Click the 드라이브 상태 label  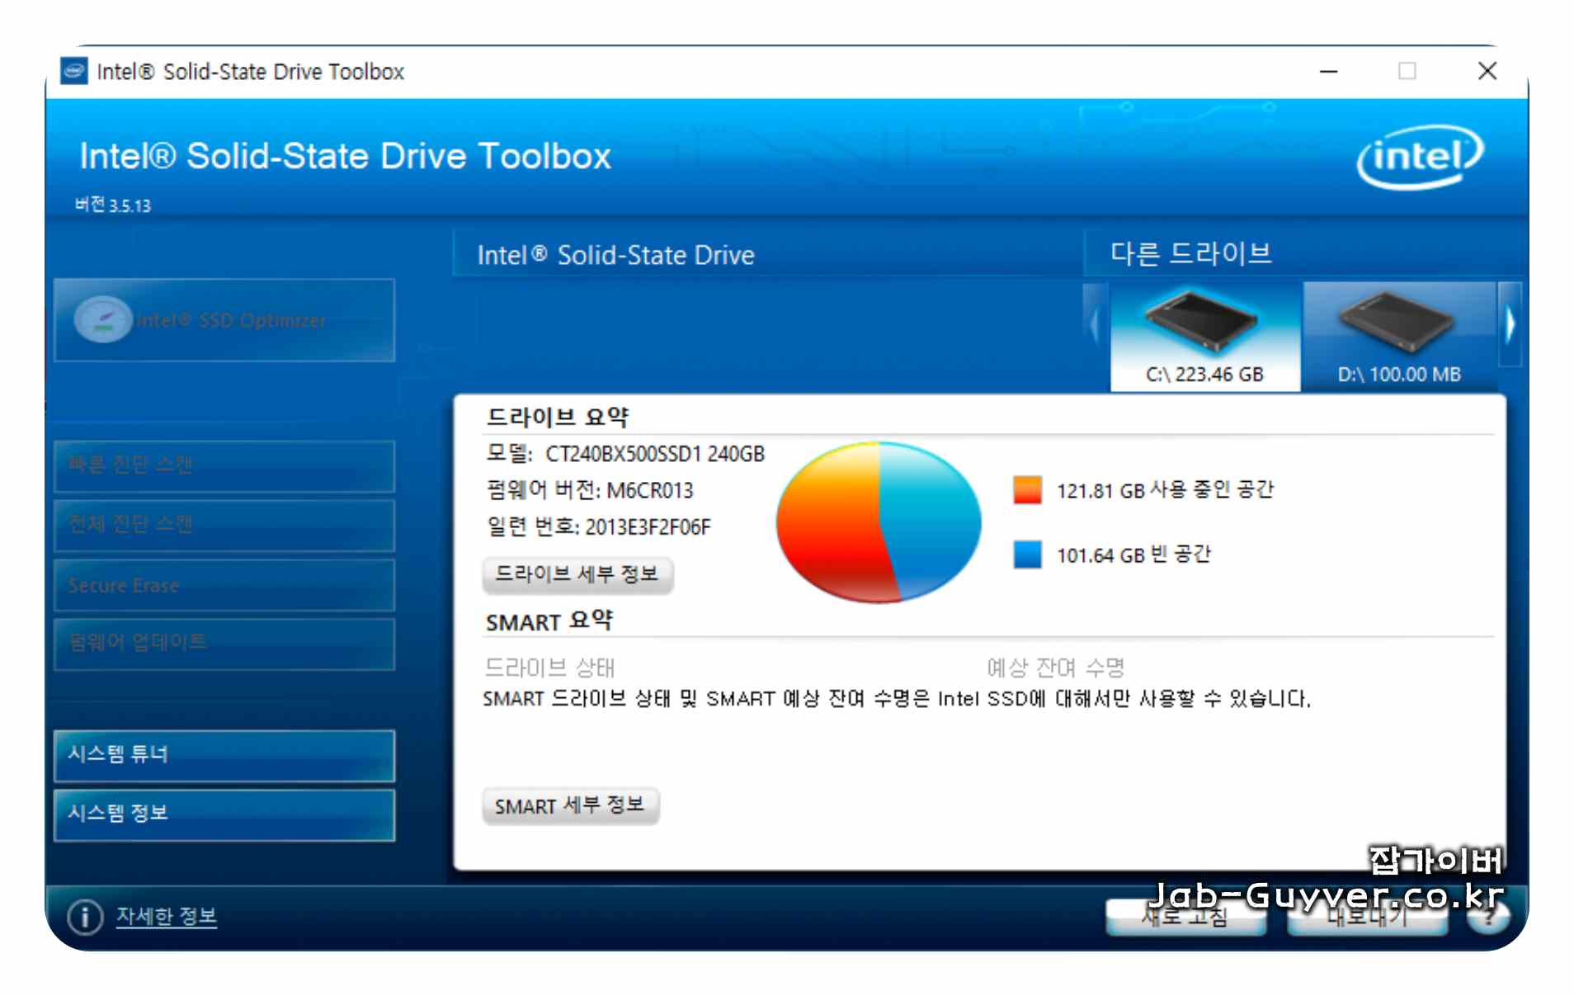click(x=549, y=667)
